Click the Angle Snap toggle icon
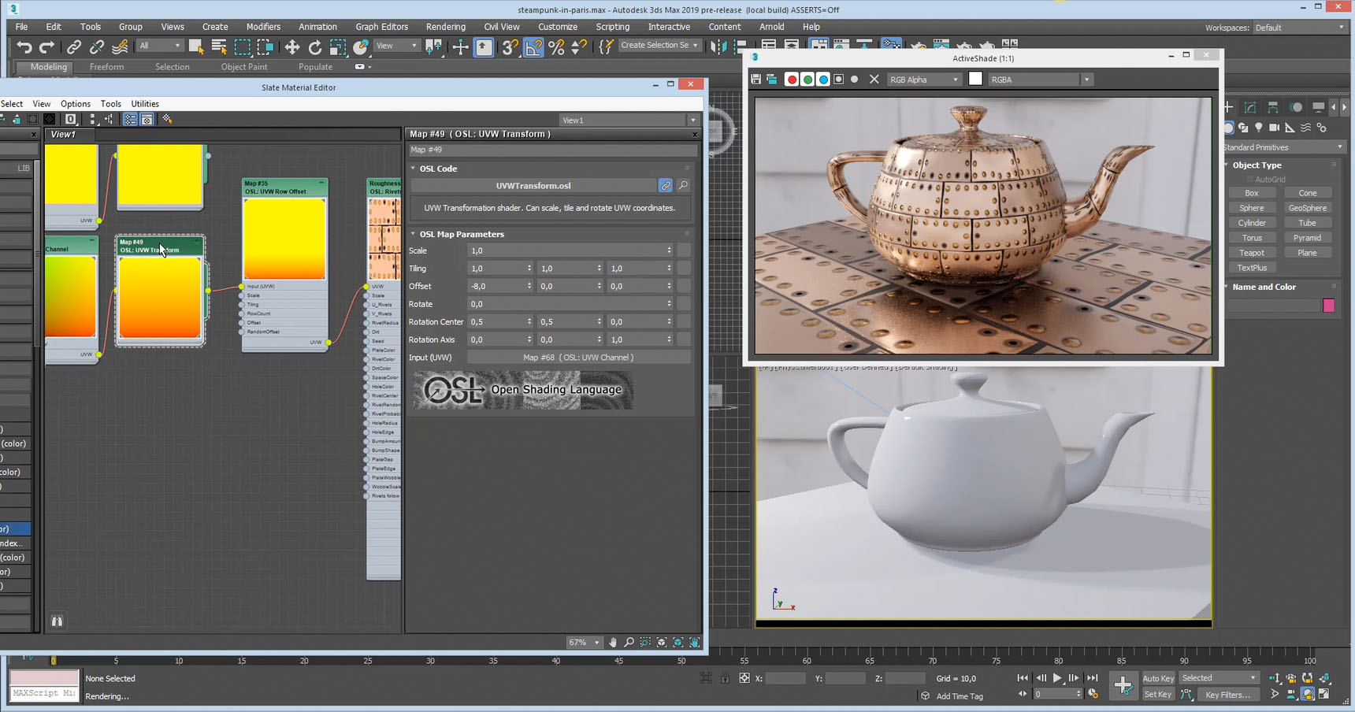The width and height of the screenshot is (1355, 712). tap(533, 47)
